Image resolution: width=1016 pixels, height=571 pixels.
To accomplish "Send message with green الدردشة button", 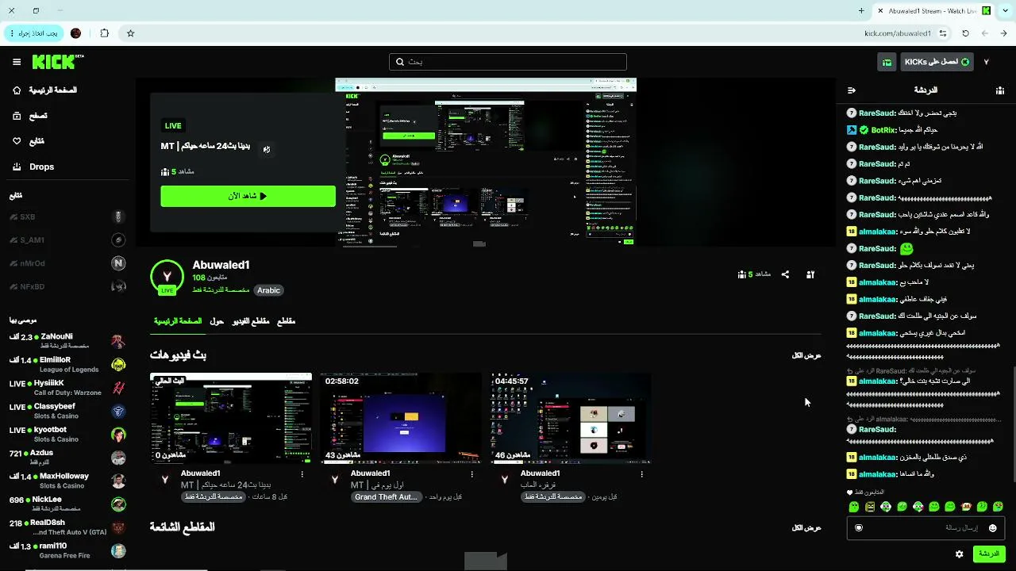I will coord(989,554).
